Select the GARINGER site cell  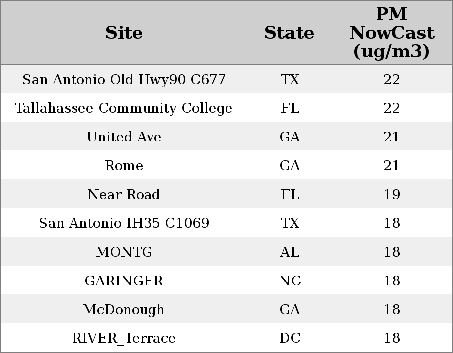point(124,281)
